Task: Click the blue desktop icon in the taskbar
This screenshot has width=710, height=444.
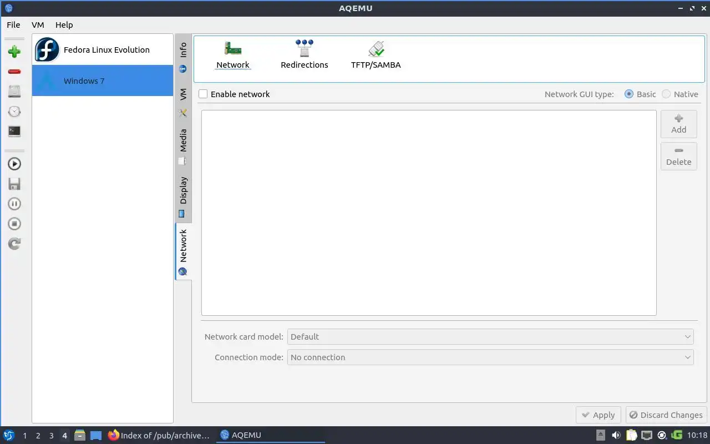Action: [x=96, y=436]
